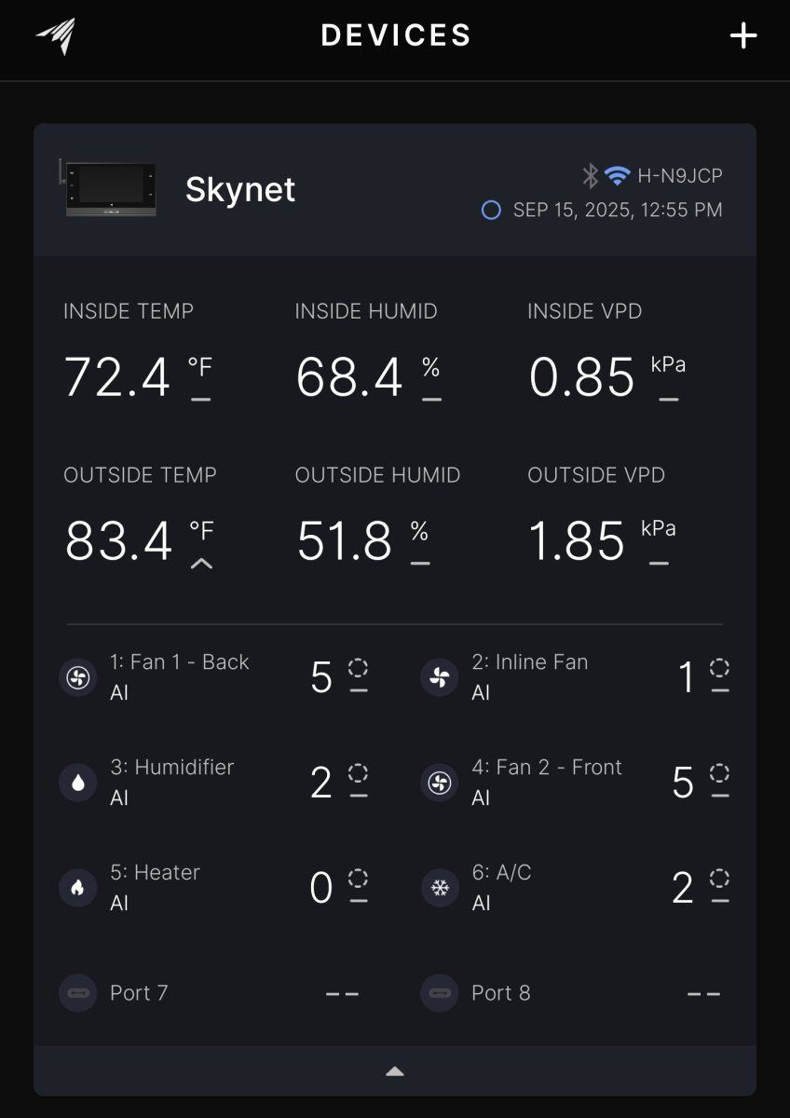Open the Inline Fan port icon
Screen dimensions: 790x1118
440,677
